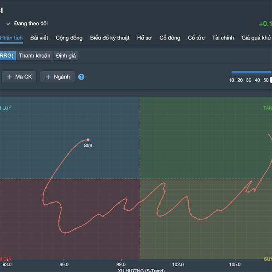This screenshot has height=272, width=272.
Task: Click the S99 endpoint marker on chart
Action: pos(88,140)
